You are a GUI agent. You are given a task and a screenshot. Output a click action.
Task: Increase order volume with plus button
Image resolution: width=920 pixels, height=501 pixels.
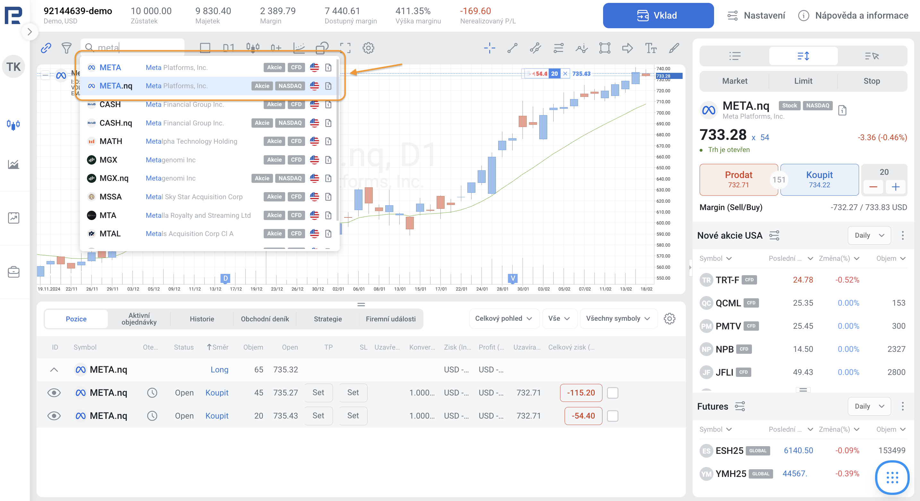click(x=895, y=187)
